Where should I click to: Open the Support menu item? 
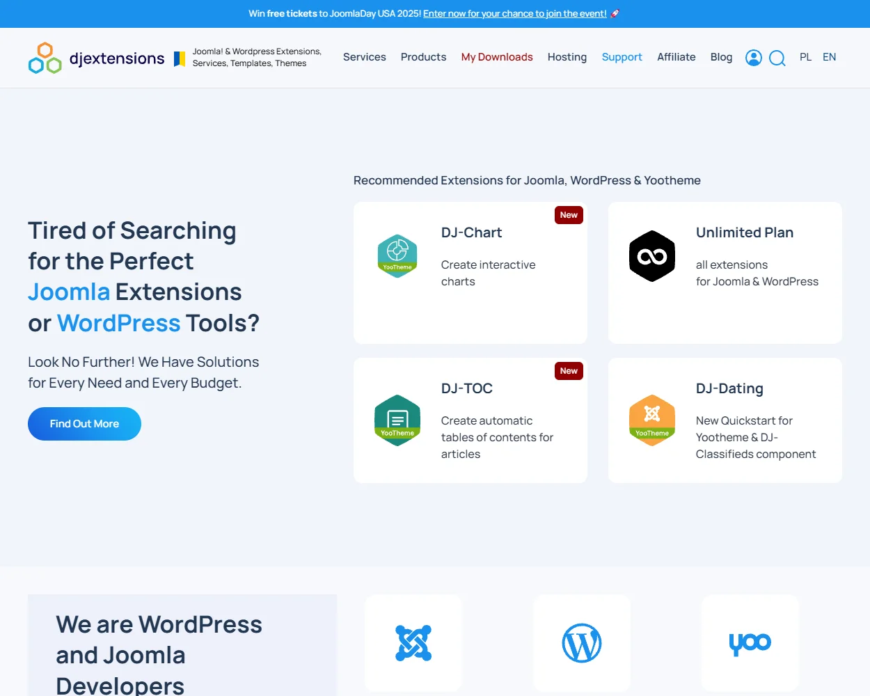tap(622, 57)
